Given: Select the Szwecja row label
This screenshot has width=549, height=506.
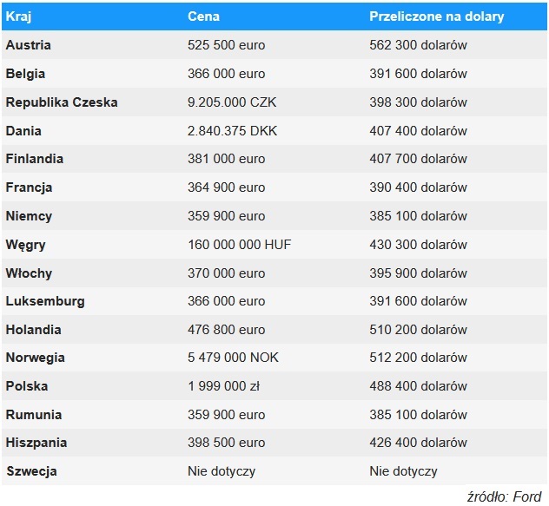Looking at the screenshot, I should click(31, 471).
